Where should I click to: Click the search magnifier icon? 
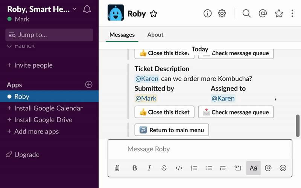(x=246, y=14)
